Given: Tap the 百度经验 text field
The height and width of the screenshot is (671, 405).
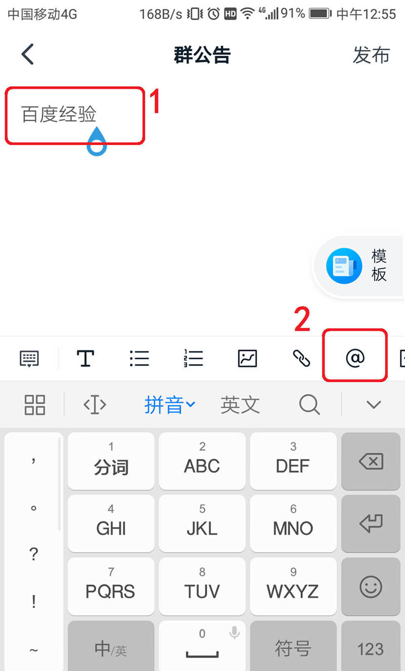Looking at the screenshot, I should (x=75, y=115).
